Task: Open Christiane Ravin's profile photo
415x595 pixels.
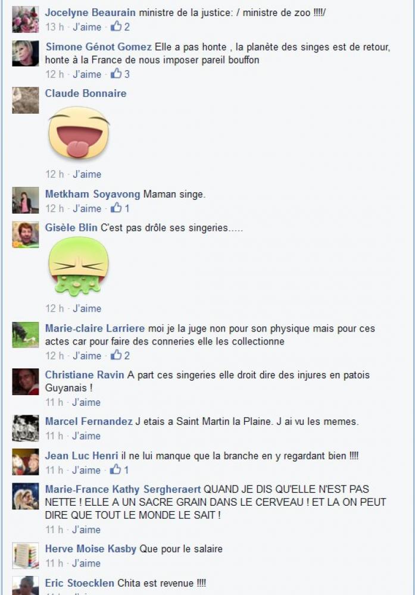Action: tap(26, 381)
